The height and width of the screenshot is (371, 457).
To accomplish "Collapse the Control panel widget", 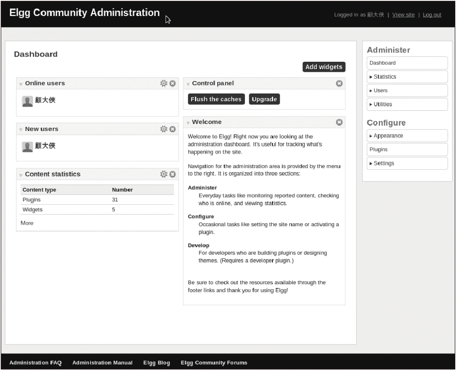I will [188, 84].
